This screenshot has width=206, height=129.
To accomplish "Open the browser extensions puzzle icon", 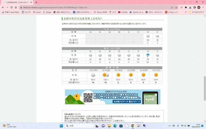I will point(186,7).
